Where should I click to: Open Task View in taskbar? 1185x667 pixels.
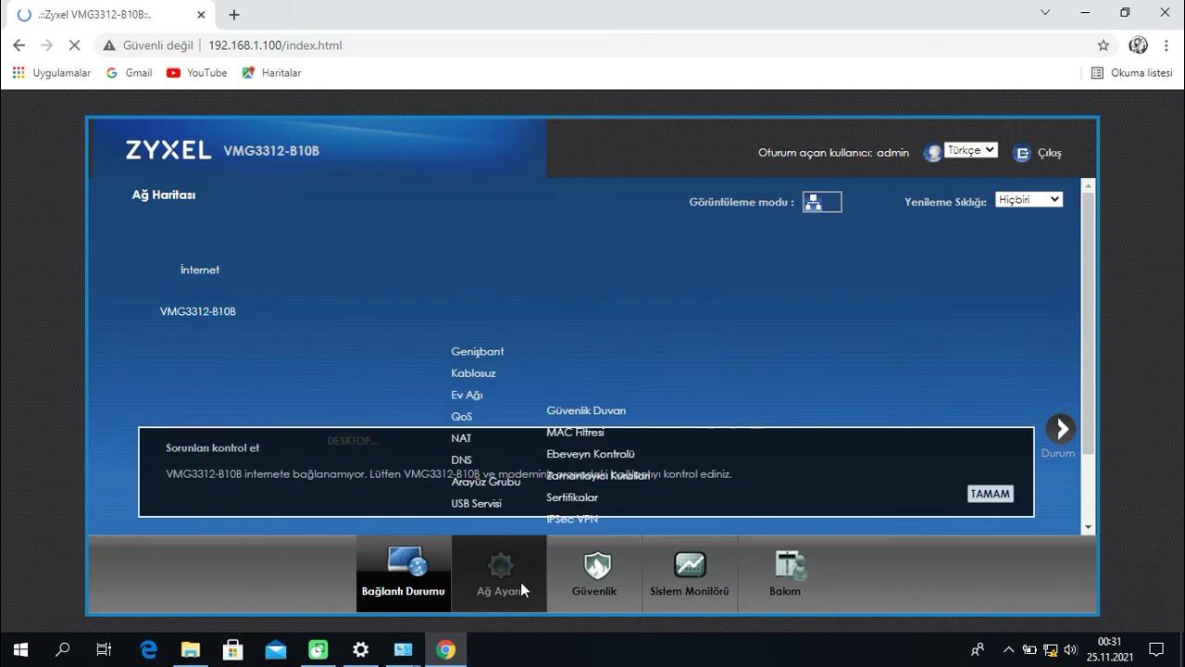click(104, 650)
